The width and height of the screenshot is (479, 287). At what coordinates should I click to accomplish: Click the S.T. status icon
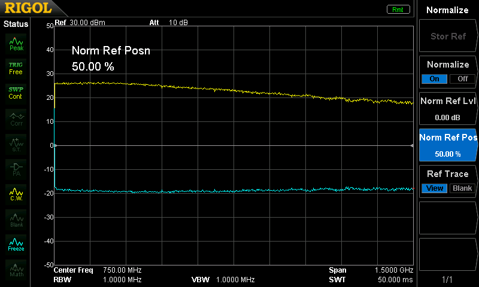[x=16, y=143]
